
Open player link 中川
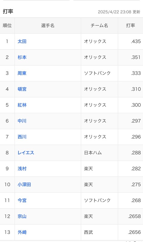pyautogui.click(x=22, y=121)
